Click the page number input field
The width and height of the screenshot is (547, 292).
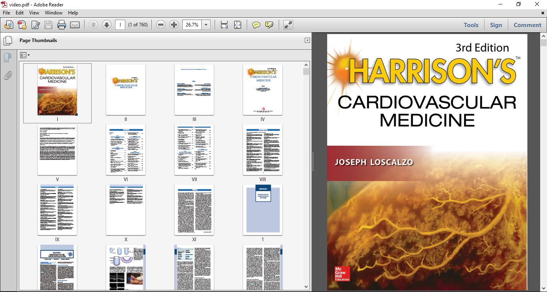120,25
